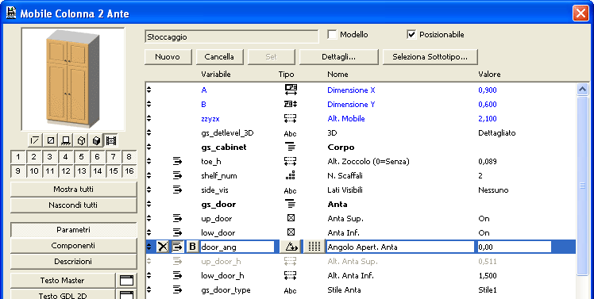This screenshot has width=594, height=299.
Task: Click the Nuovo button
Action: [168, 57]
